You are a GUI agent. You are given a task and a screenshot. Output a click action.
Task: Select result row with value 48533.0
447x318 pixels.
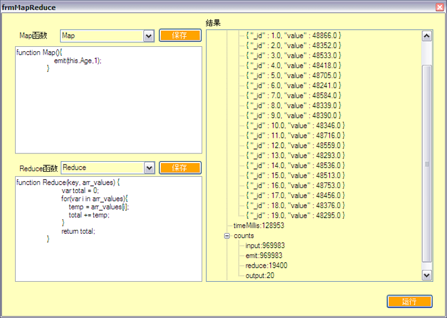pyautogui.click(x=294, y=56)
